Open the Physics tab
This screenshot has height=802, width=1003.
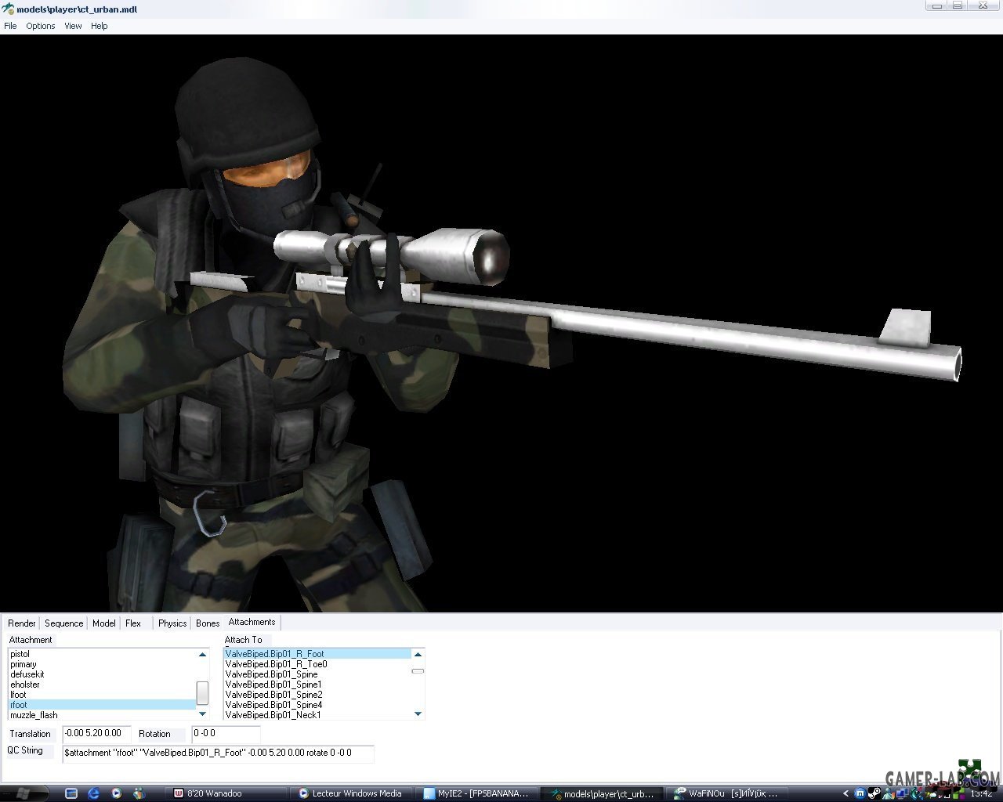(x=172, y=623)
